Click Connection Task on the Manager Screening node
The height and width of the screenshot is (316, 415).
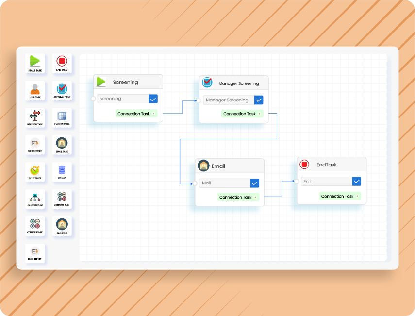pos(242,113)
